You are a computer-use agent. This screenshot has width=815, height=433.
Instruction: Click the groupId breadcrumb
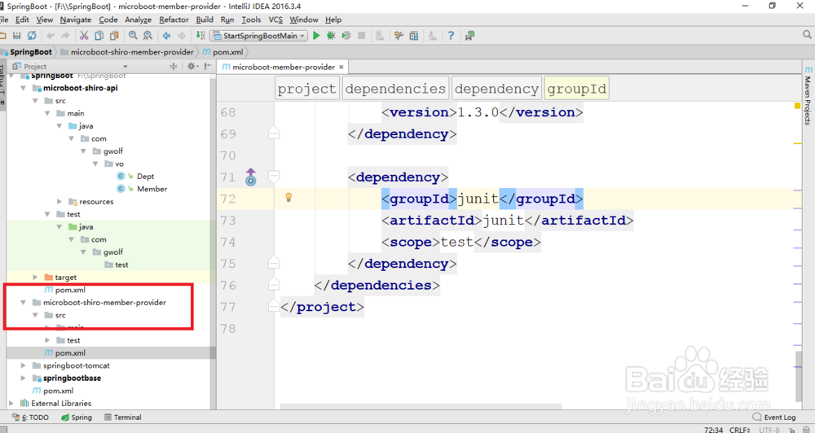[576, 88]
